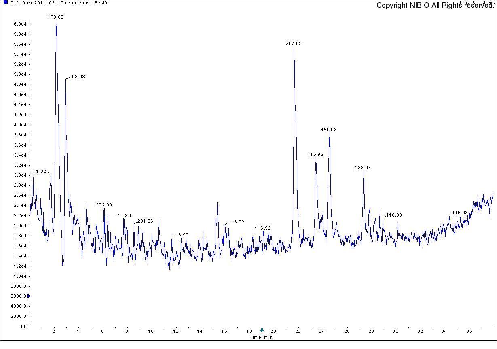Click the "Time, min" axis title
Screen dimensions: 497x349
[261, 338]
